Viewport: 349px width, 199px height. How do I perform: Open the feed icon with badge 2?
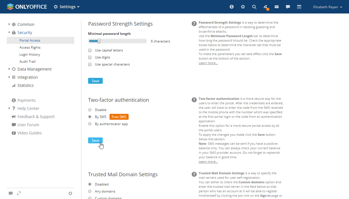click(266, 7)
